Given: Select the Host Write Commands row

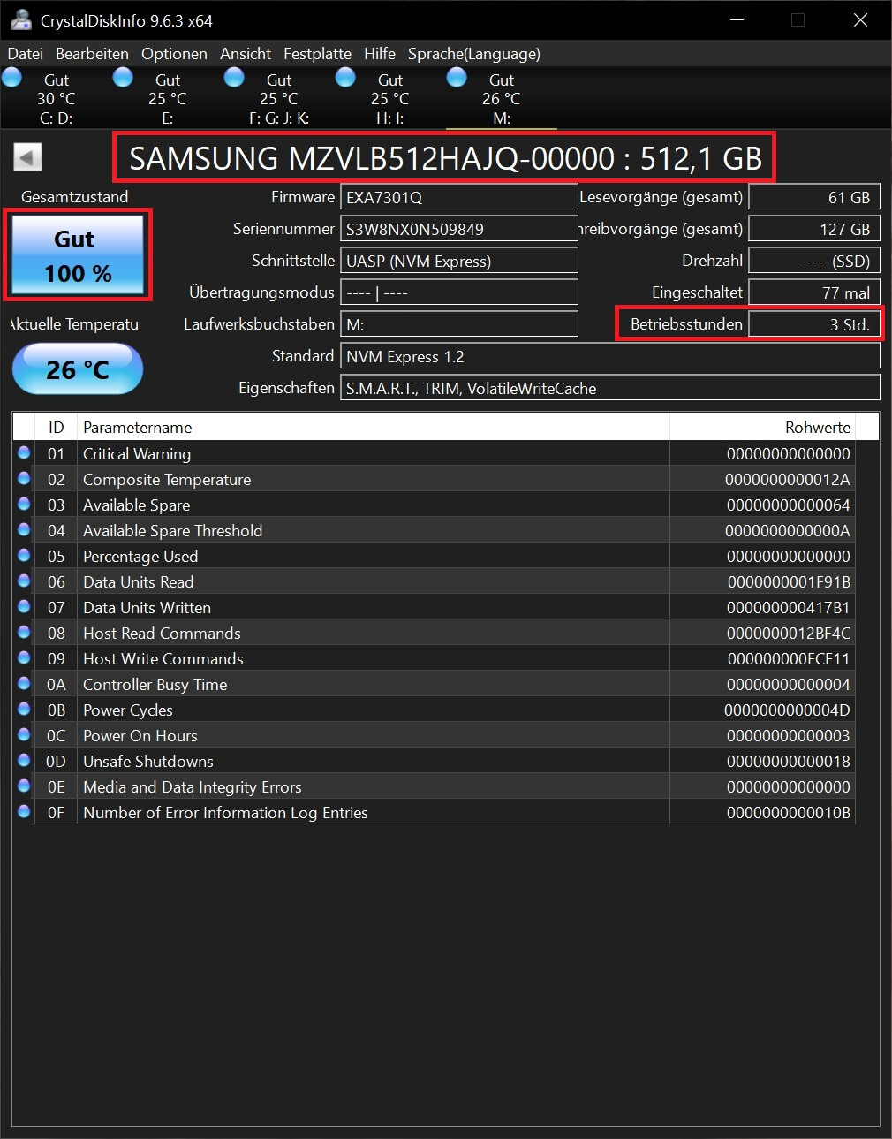Looking at the screenshot, I should click(434, 658).
